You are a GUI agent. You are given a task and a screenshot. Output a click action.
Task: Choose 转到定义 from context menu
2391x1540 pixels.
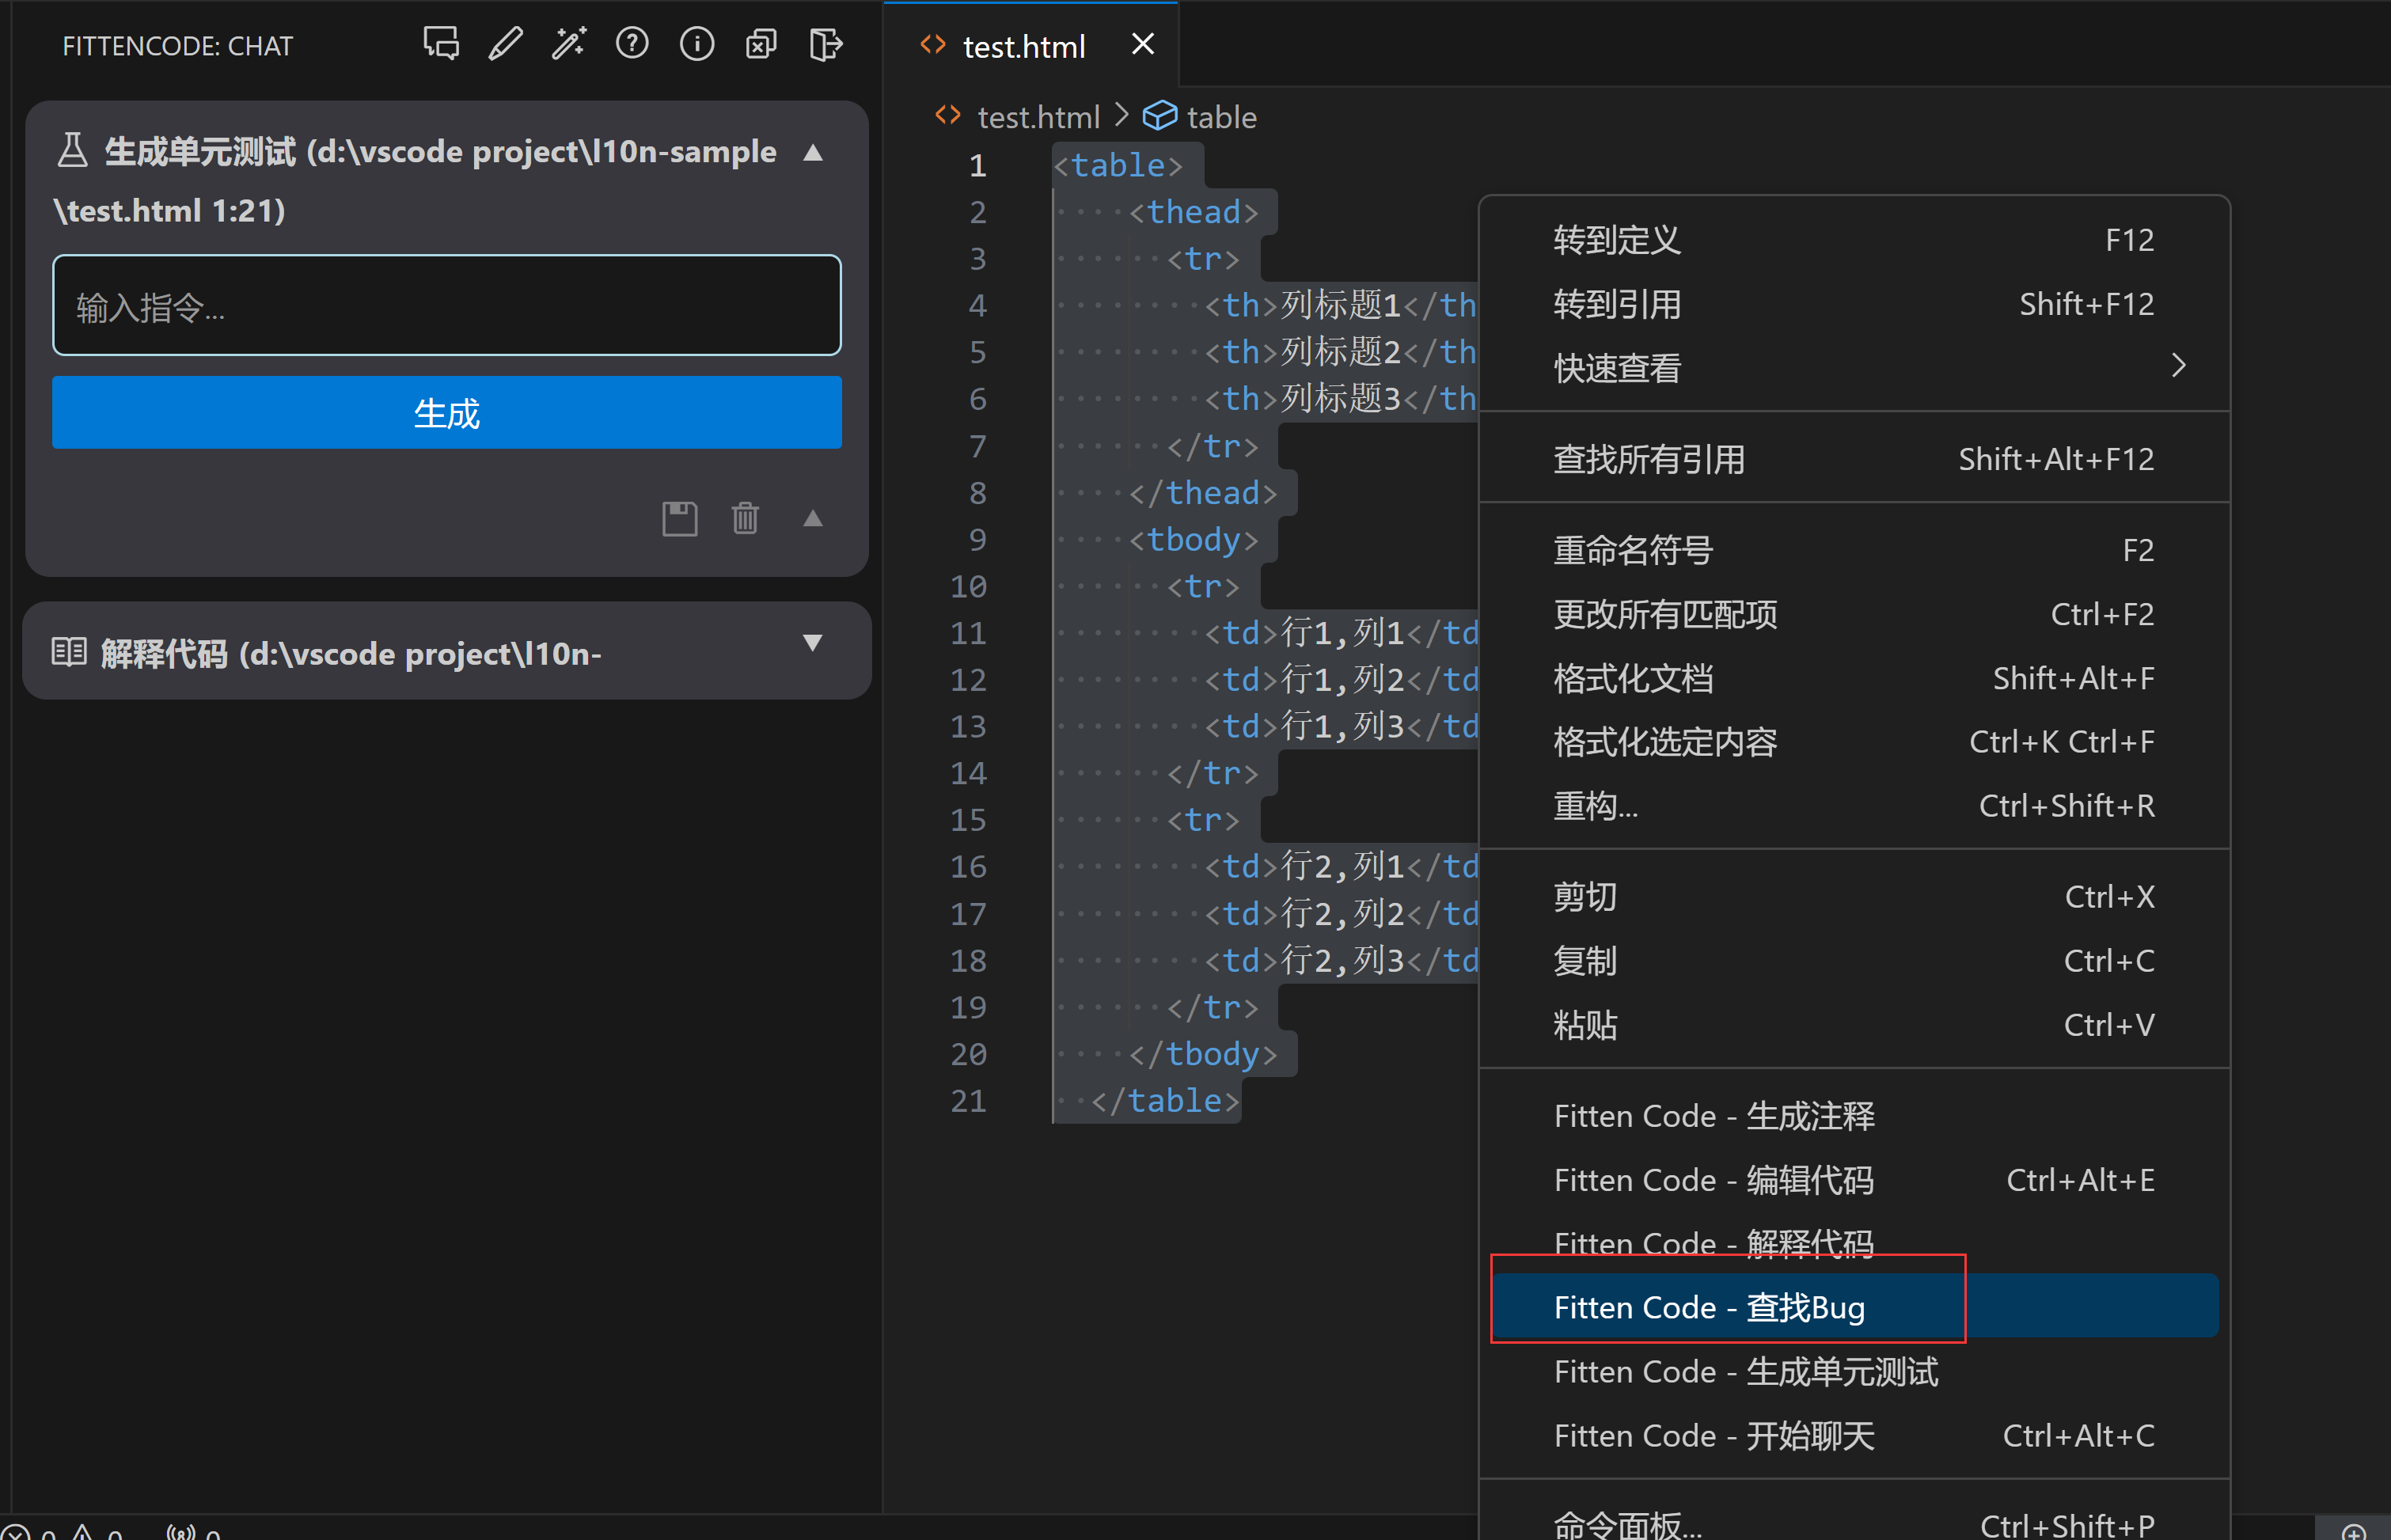click(1616, 239)
